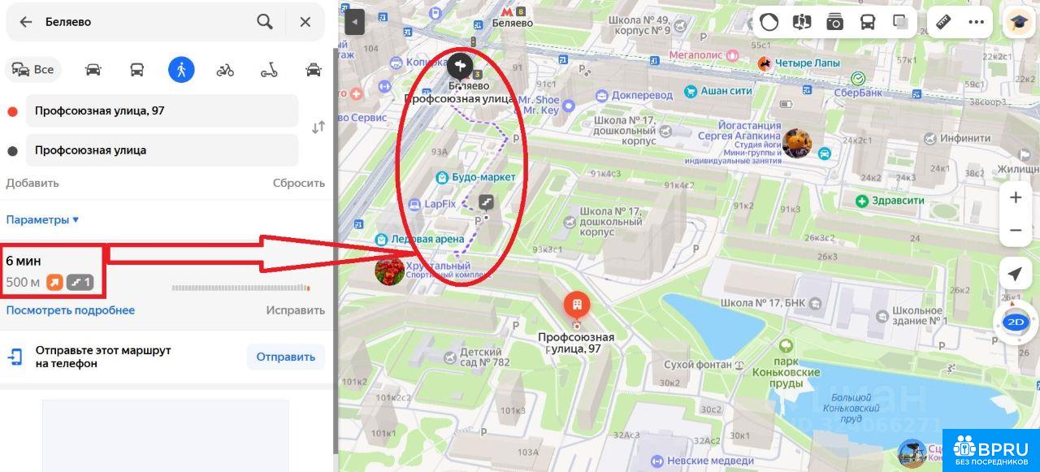Select the car route mode icon
This screenshot has width=1040, height=472.
[93, 70]
